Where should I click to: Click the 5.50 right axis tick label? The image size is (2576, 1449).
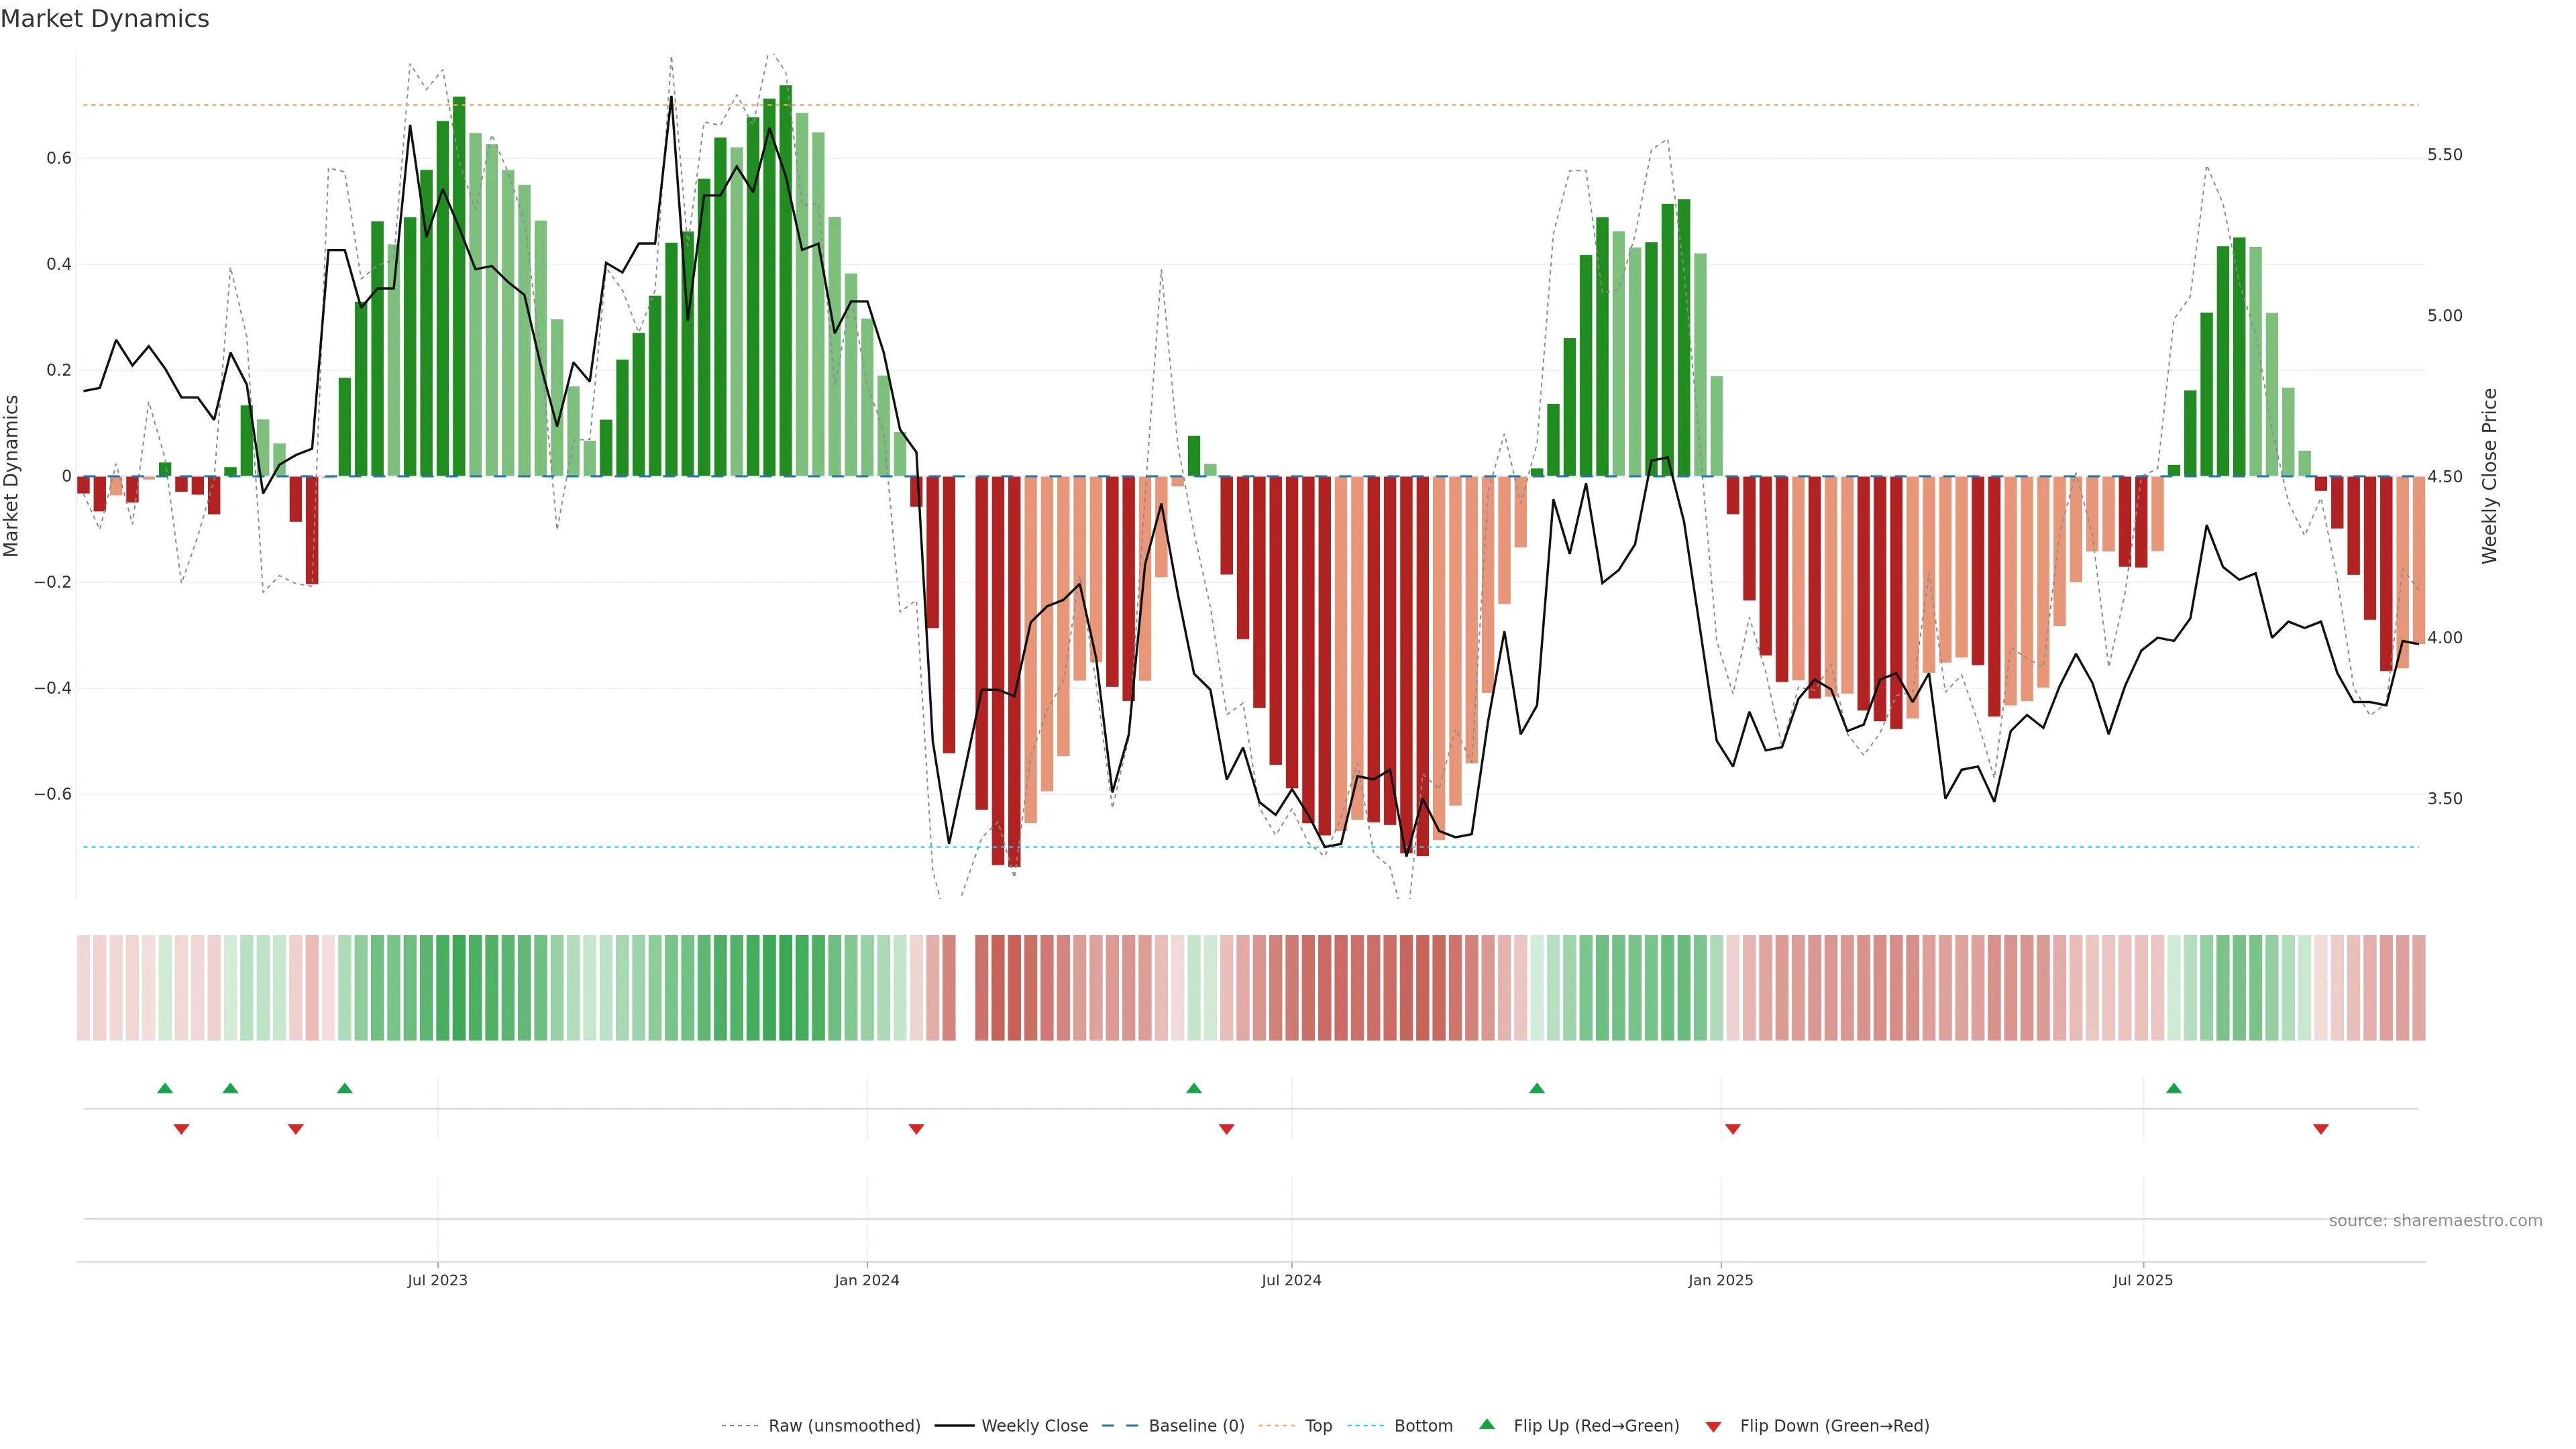click(2445, 155)
